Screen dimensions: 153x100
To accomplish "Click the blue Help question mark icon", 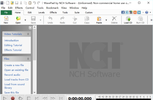I will 147,12.
